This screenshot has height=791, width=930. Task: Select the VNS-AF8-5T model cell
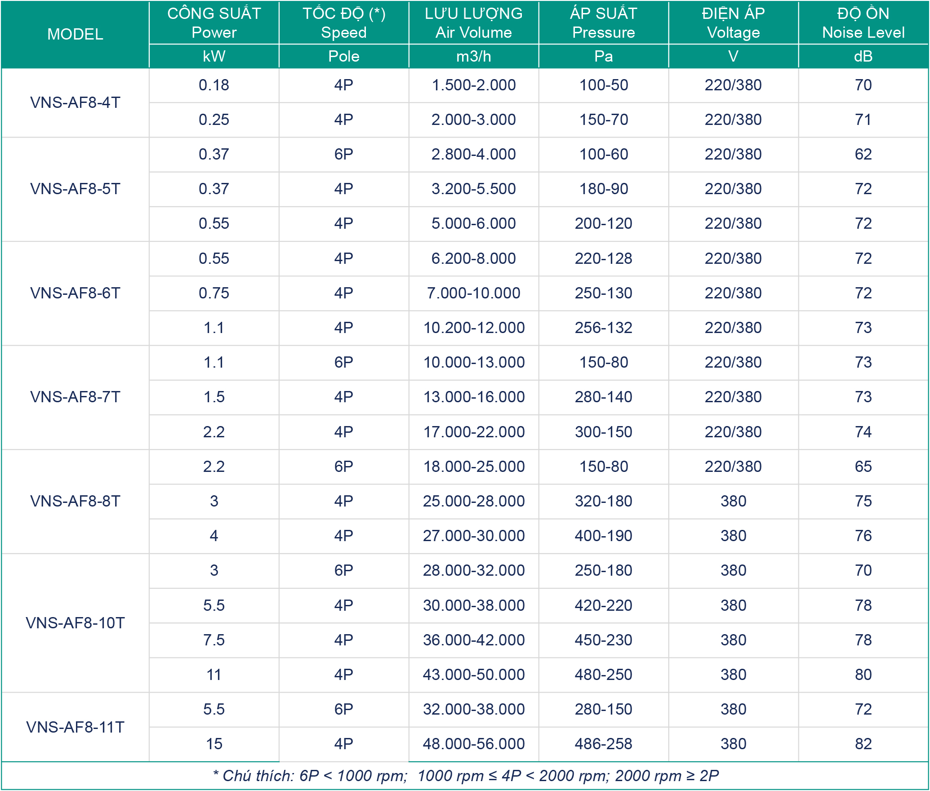(x=75, y=189)
